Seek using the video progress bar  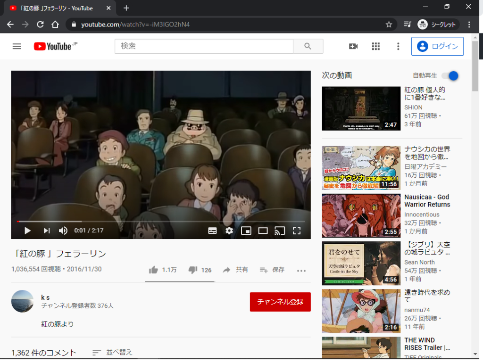click(x=160, y=221)
